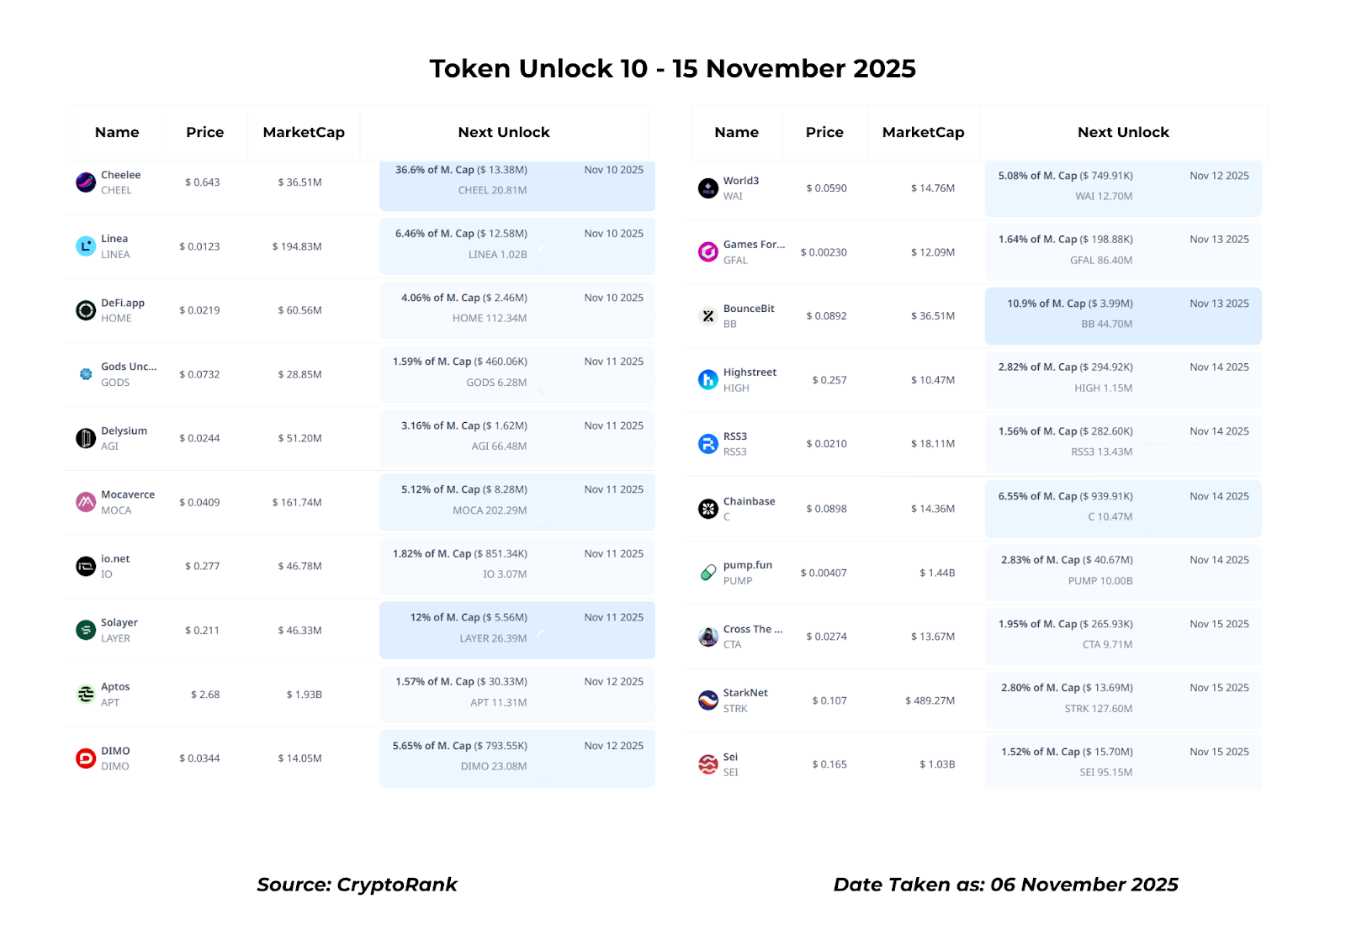Screen dimensions: 1346x951
Task: Select the Highstreet logo icon
Action: coord(708,380)
